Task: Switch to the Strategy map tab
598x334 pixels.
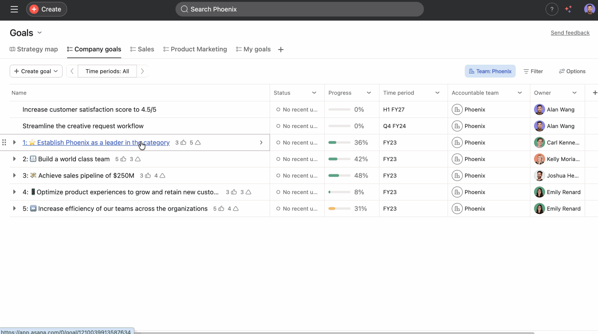Action: 34,49
